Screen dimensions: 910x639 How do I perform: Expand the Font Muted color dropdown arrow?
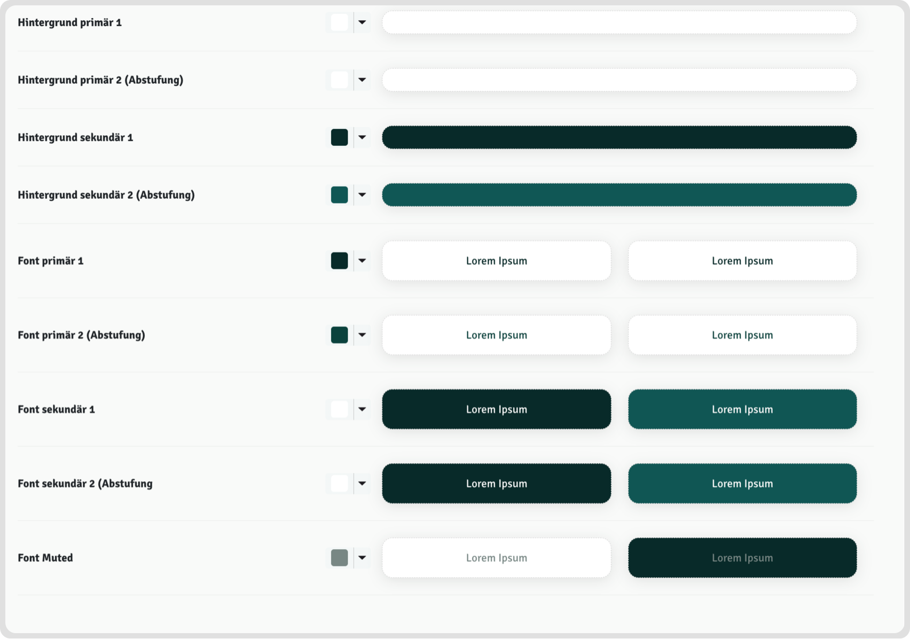pos(362,558)
